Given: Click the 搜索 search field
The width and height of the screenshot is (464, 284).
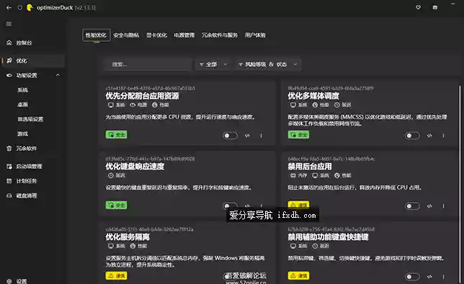Looking at the screenshot, I should [148, 65].
